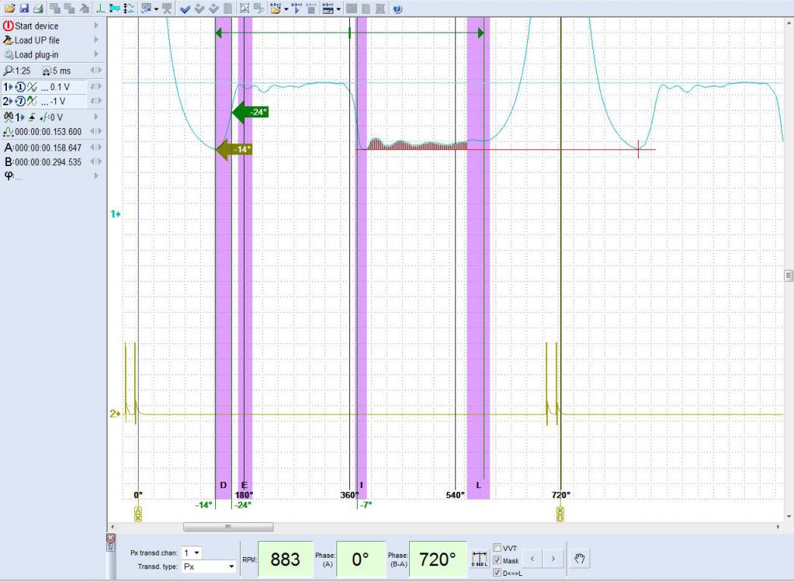Click the channel 1 zero-level marker

click(x=115, y=214)
